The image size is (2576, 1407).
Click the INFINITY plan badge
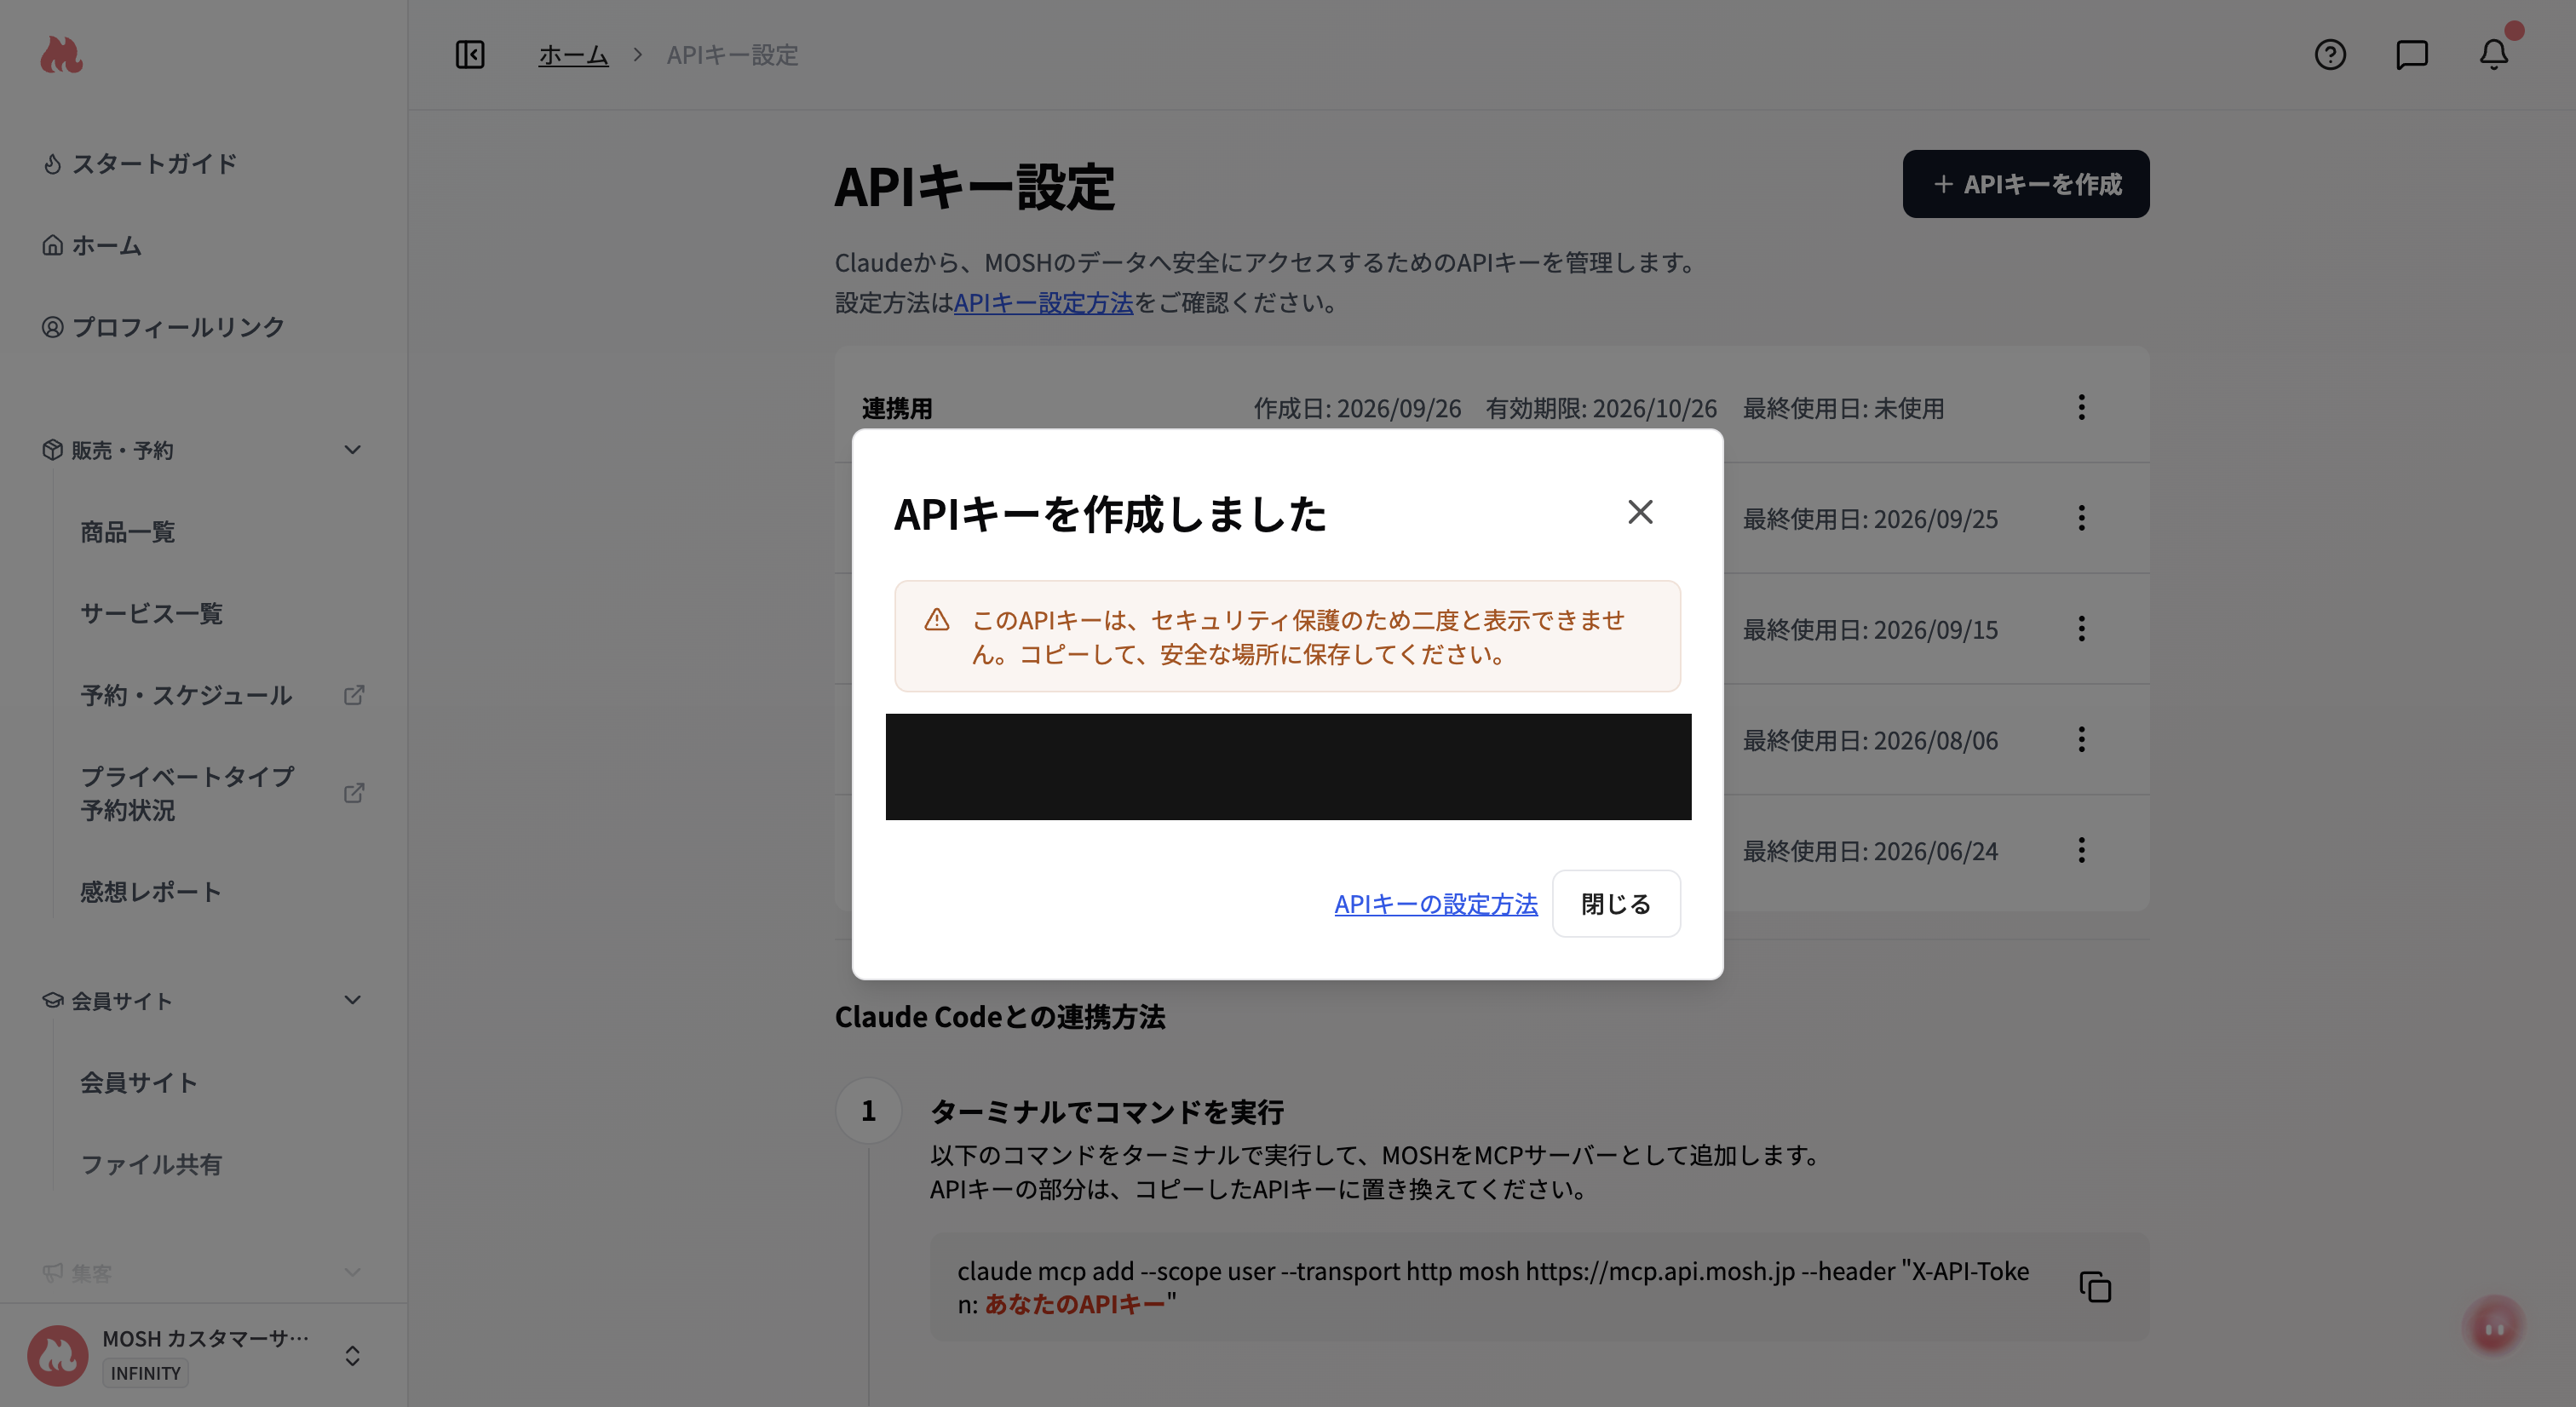tap(146, 1373)
